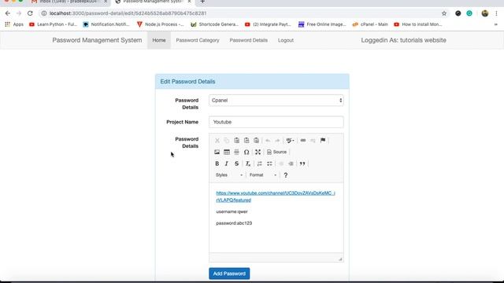Open a new browser tab
The height and width of the screenshot is (283, 504).
(202, 2)
